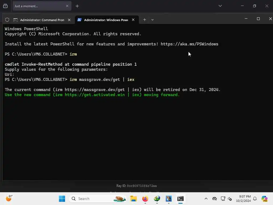Click the Ray ID text in browser page
Screen dimensions: 273x205
[x=136, y=186]
